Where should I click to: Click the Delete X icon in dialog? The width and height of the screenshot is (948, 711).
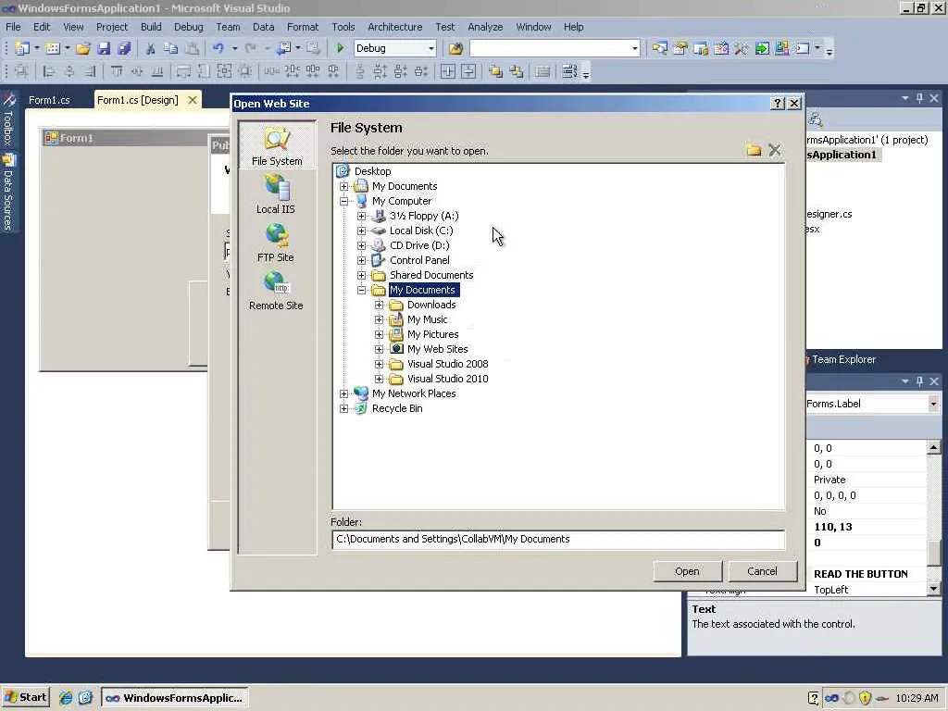[775, 150]
